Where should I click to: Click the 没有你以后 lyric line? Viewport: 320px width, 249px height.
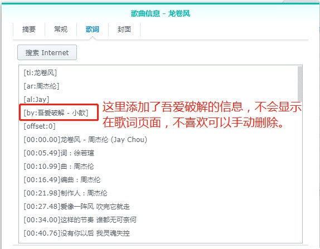pos(77,233)
